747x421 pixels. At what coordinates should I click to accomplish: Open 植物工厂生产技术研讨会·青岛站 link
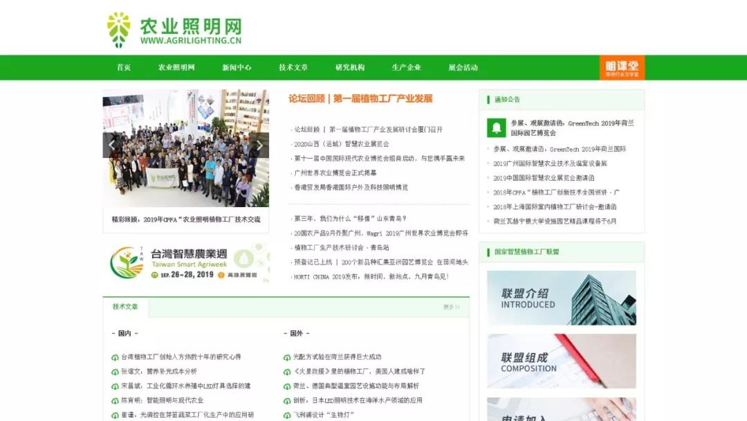click(342, 247)
